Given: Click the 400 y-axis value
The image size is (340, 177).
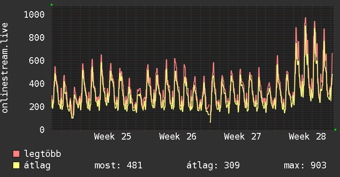Looking at the screenshot, I should click(37, 84).
